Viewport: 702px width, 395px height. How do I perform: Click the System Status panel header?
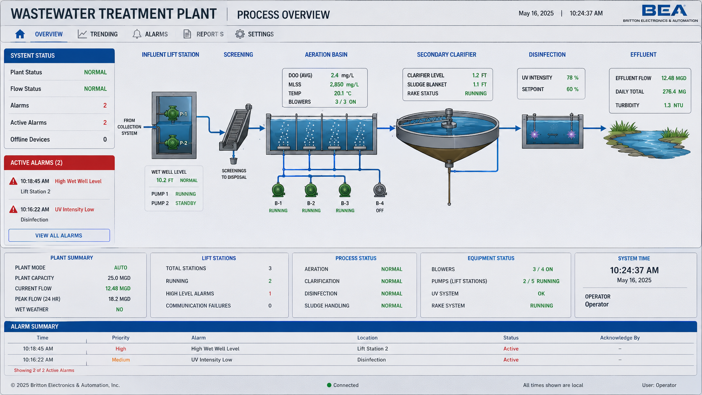[59, 55]
